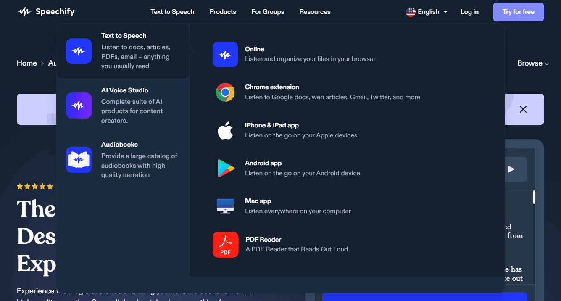Image resolution: width=561 pixels, height=301 pixels.
Task: Click the US flag language icon
Action: coord(410,12)
